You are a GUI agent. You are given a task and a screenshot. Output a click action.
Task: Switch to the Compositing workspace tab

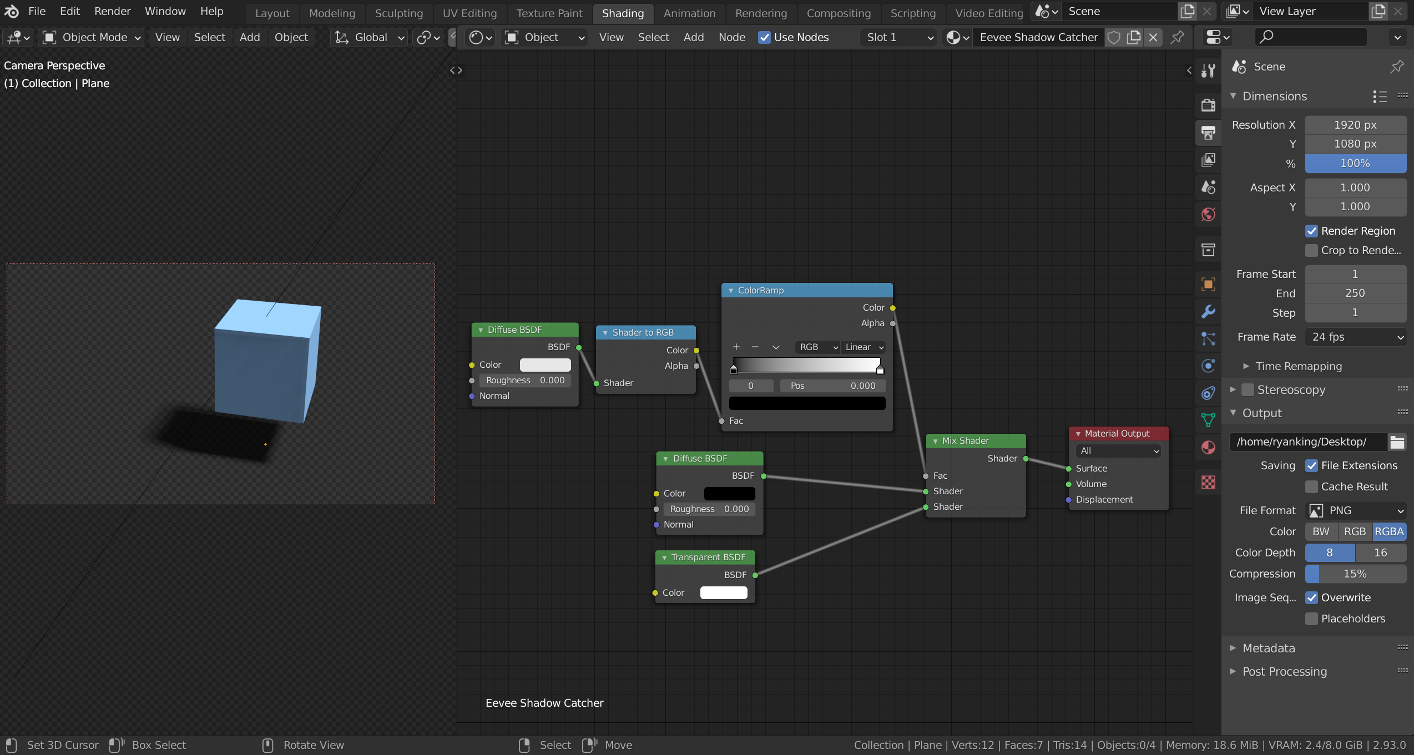coord(838,13)
